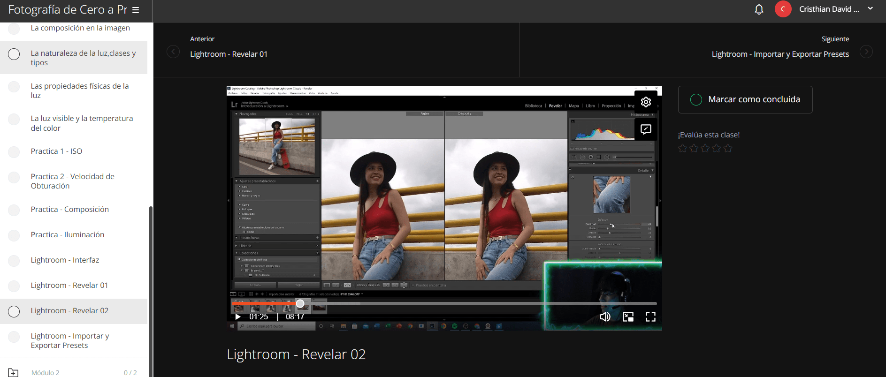Screen dimensions: 886x377
Task: Mute the video volume
Action: pos(605,317)
